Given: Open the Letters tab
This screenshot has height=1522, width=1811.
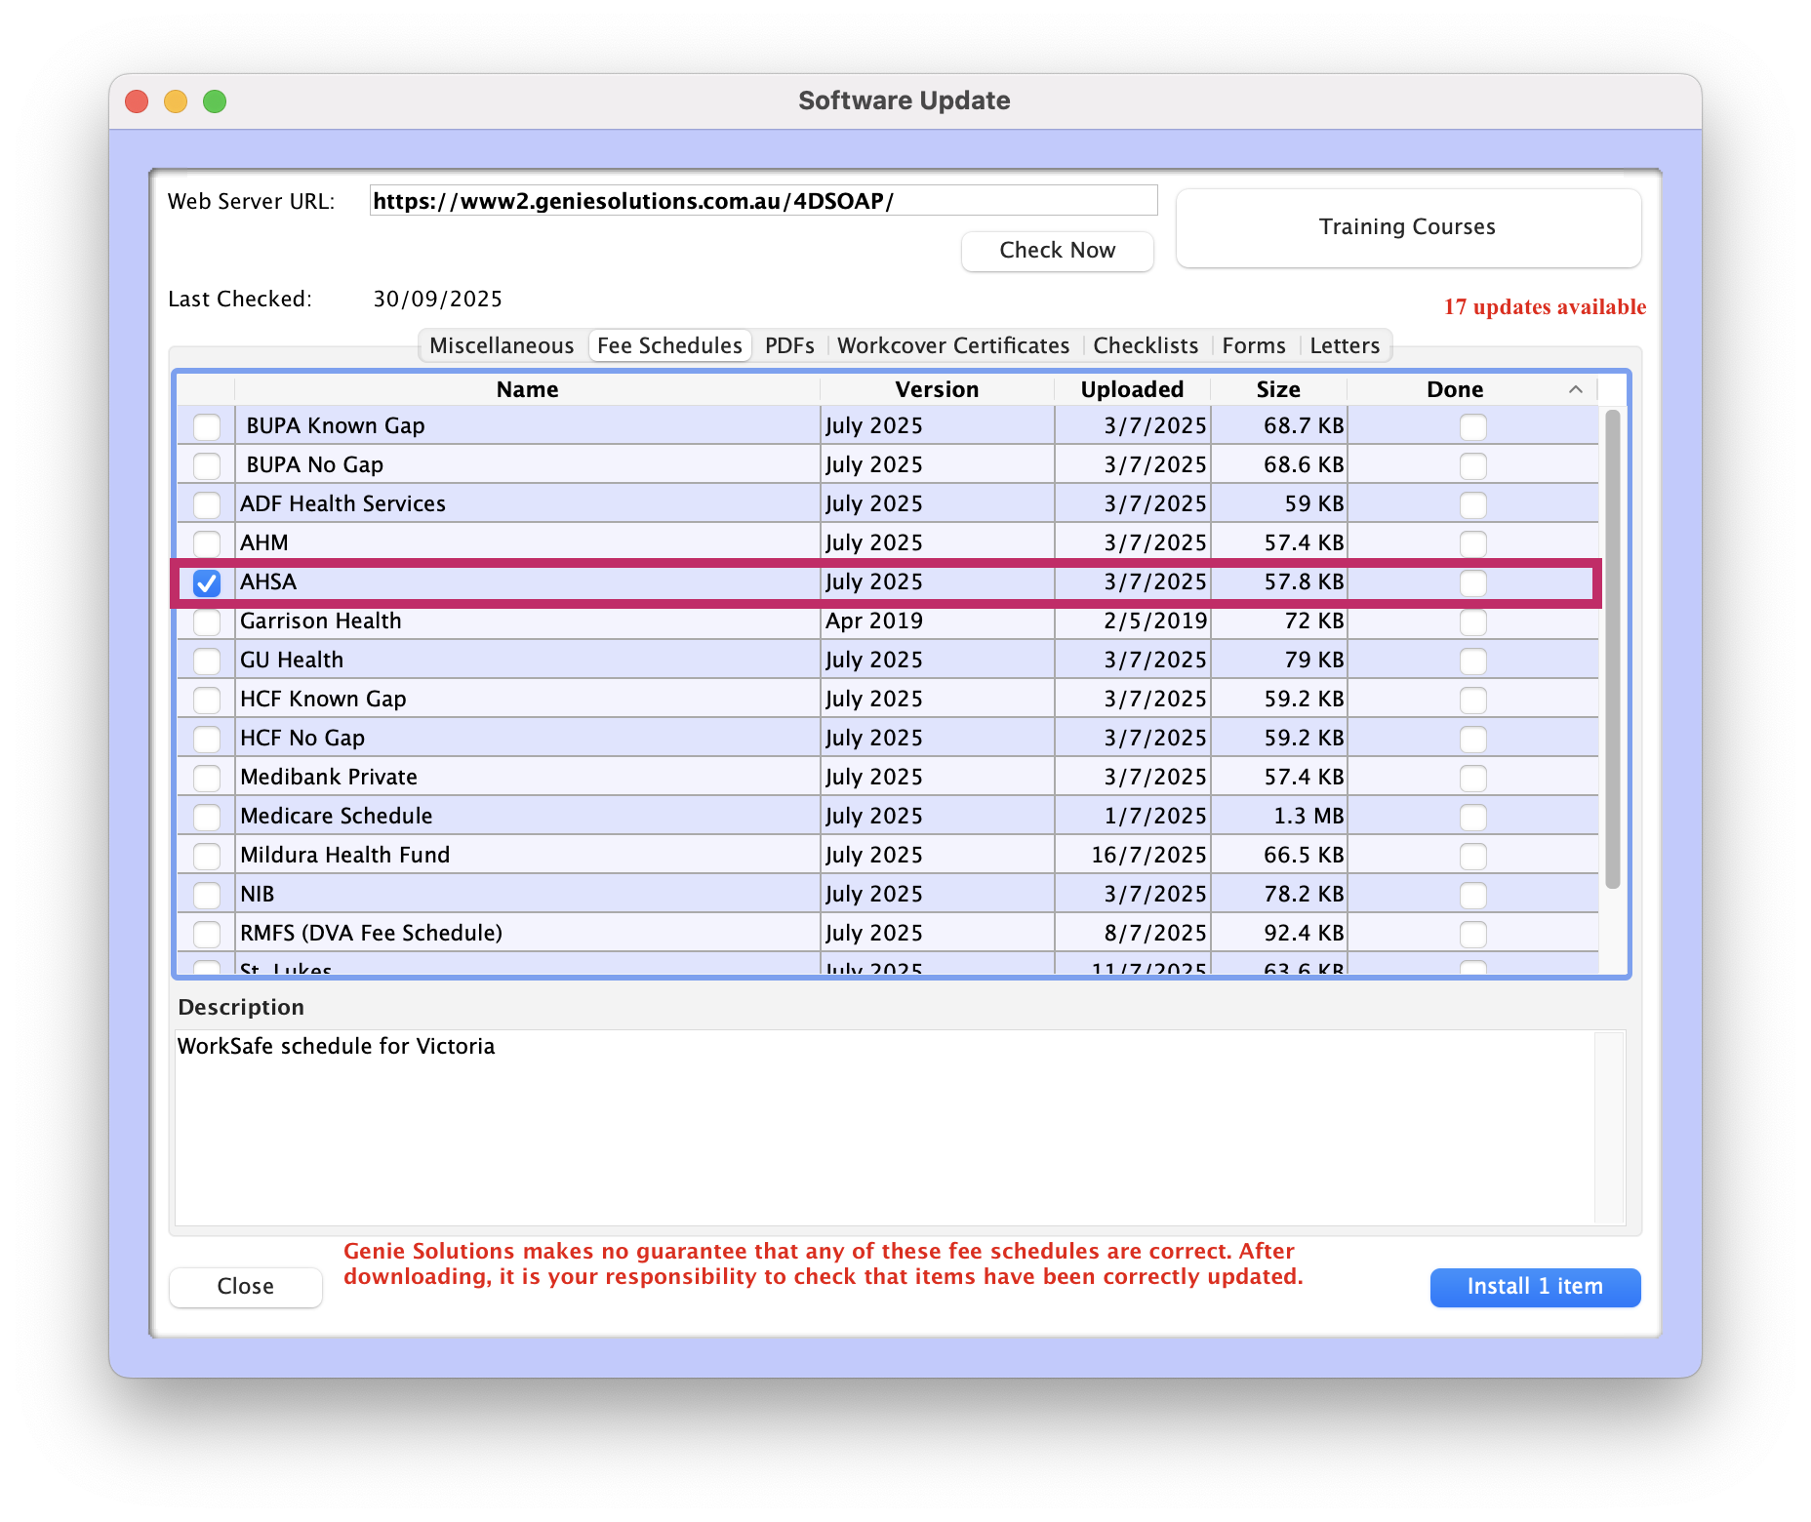Looking at the screenshot, I should coord(1344,345).
